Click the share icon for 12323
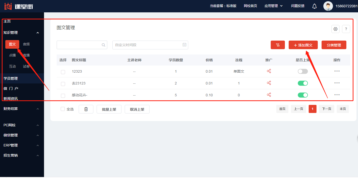Screen dimensions: 358x178 (x=269, y=71)
